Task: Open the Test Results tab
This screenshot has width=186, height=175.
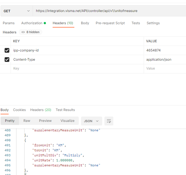Action: click(x=65, y=110)
